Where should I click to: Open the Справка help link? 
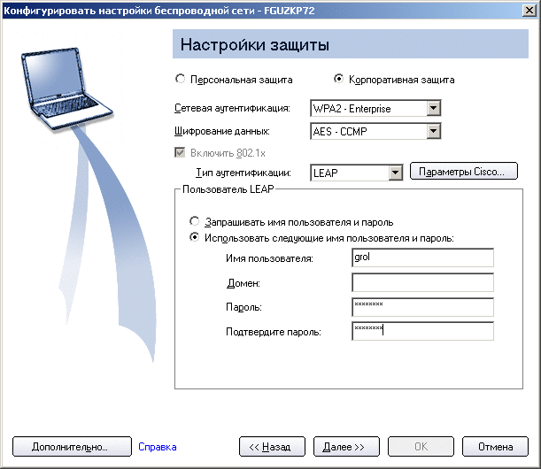(158, 448)
